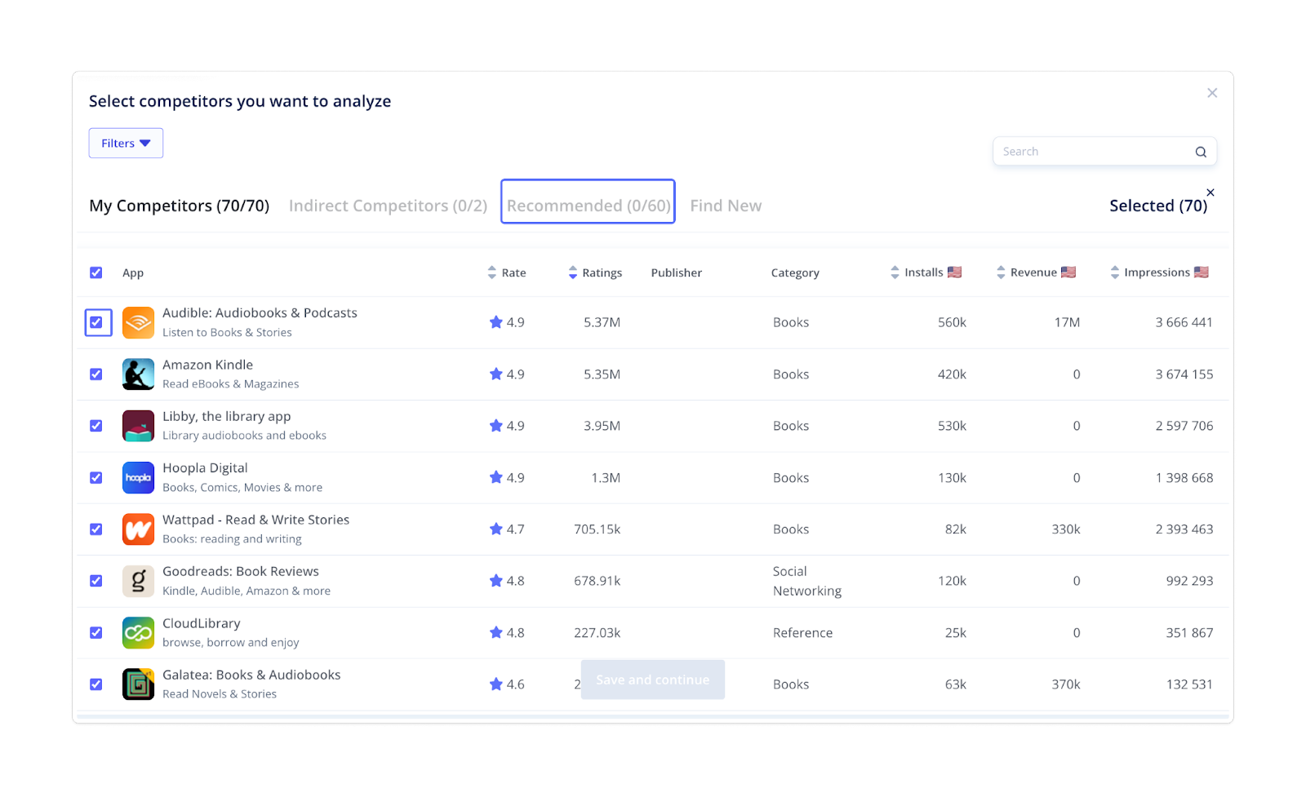Open Hoopla Digital app name

tap(205, 468)
